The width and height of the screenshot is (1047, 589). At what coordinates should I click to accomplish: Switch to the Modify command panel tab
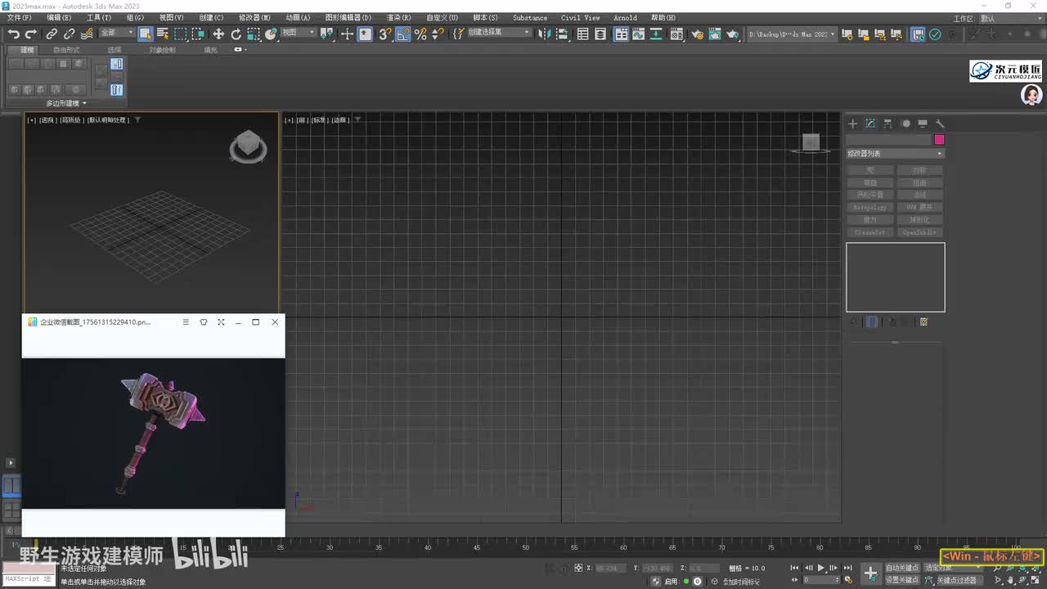pos(870,124)
